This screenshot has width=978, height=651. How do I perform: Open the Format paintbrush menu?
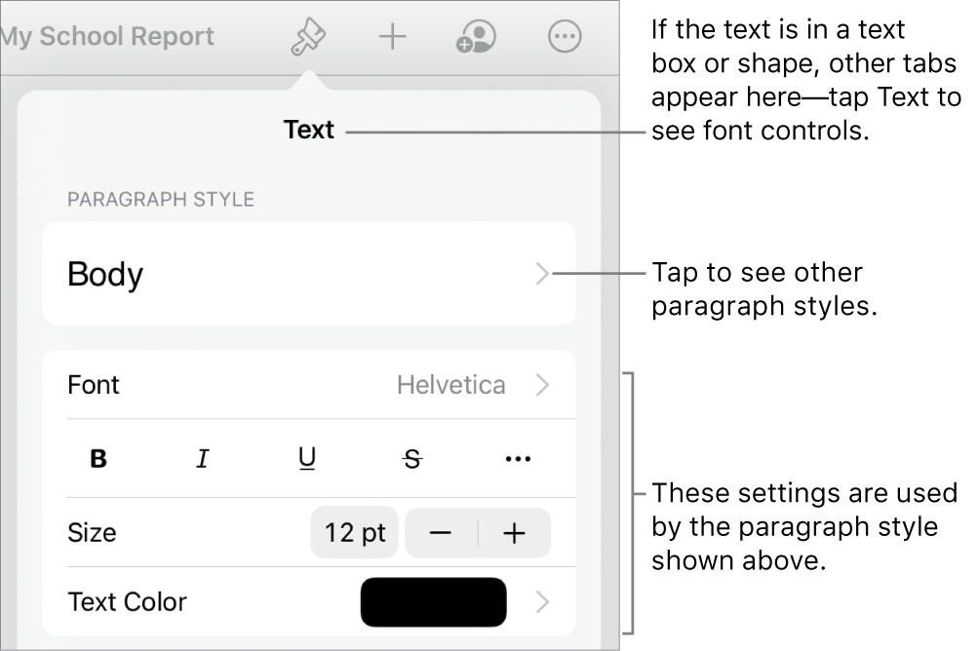[x=306, y=36]
